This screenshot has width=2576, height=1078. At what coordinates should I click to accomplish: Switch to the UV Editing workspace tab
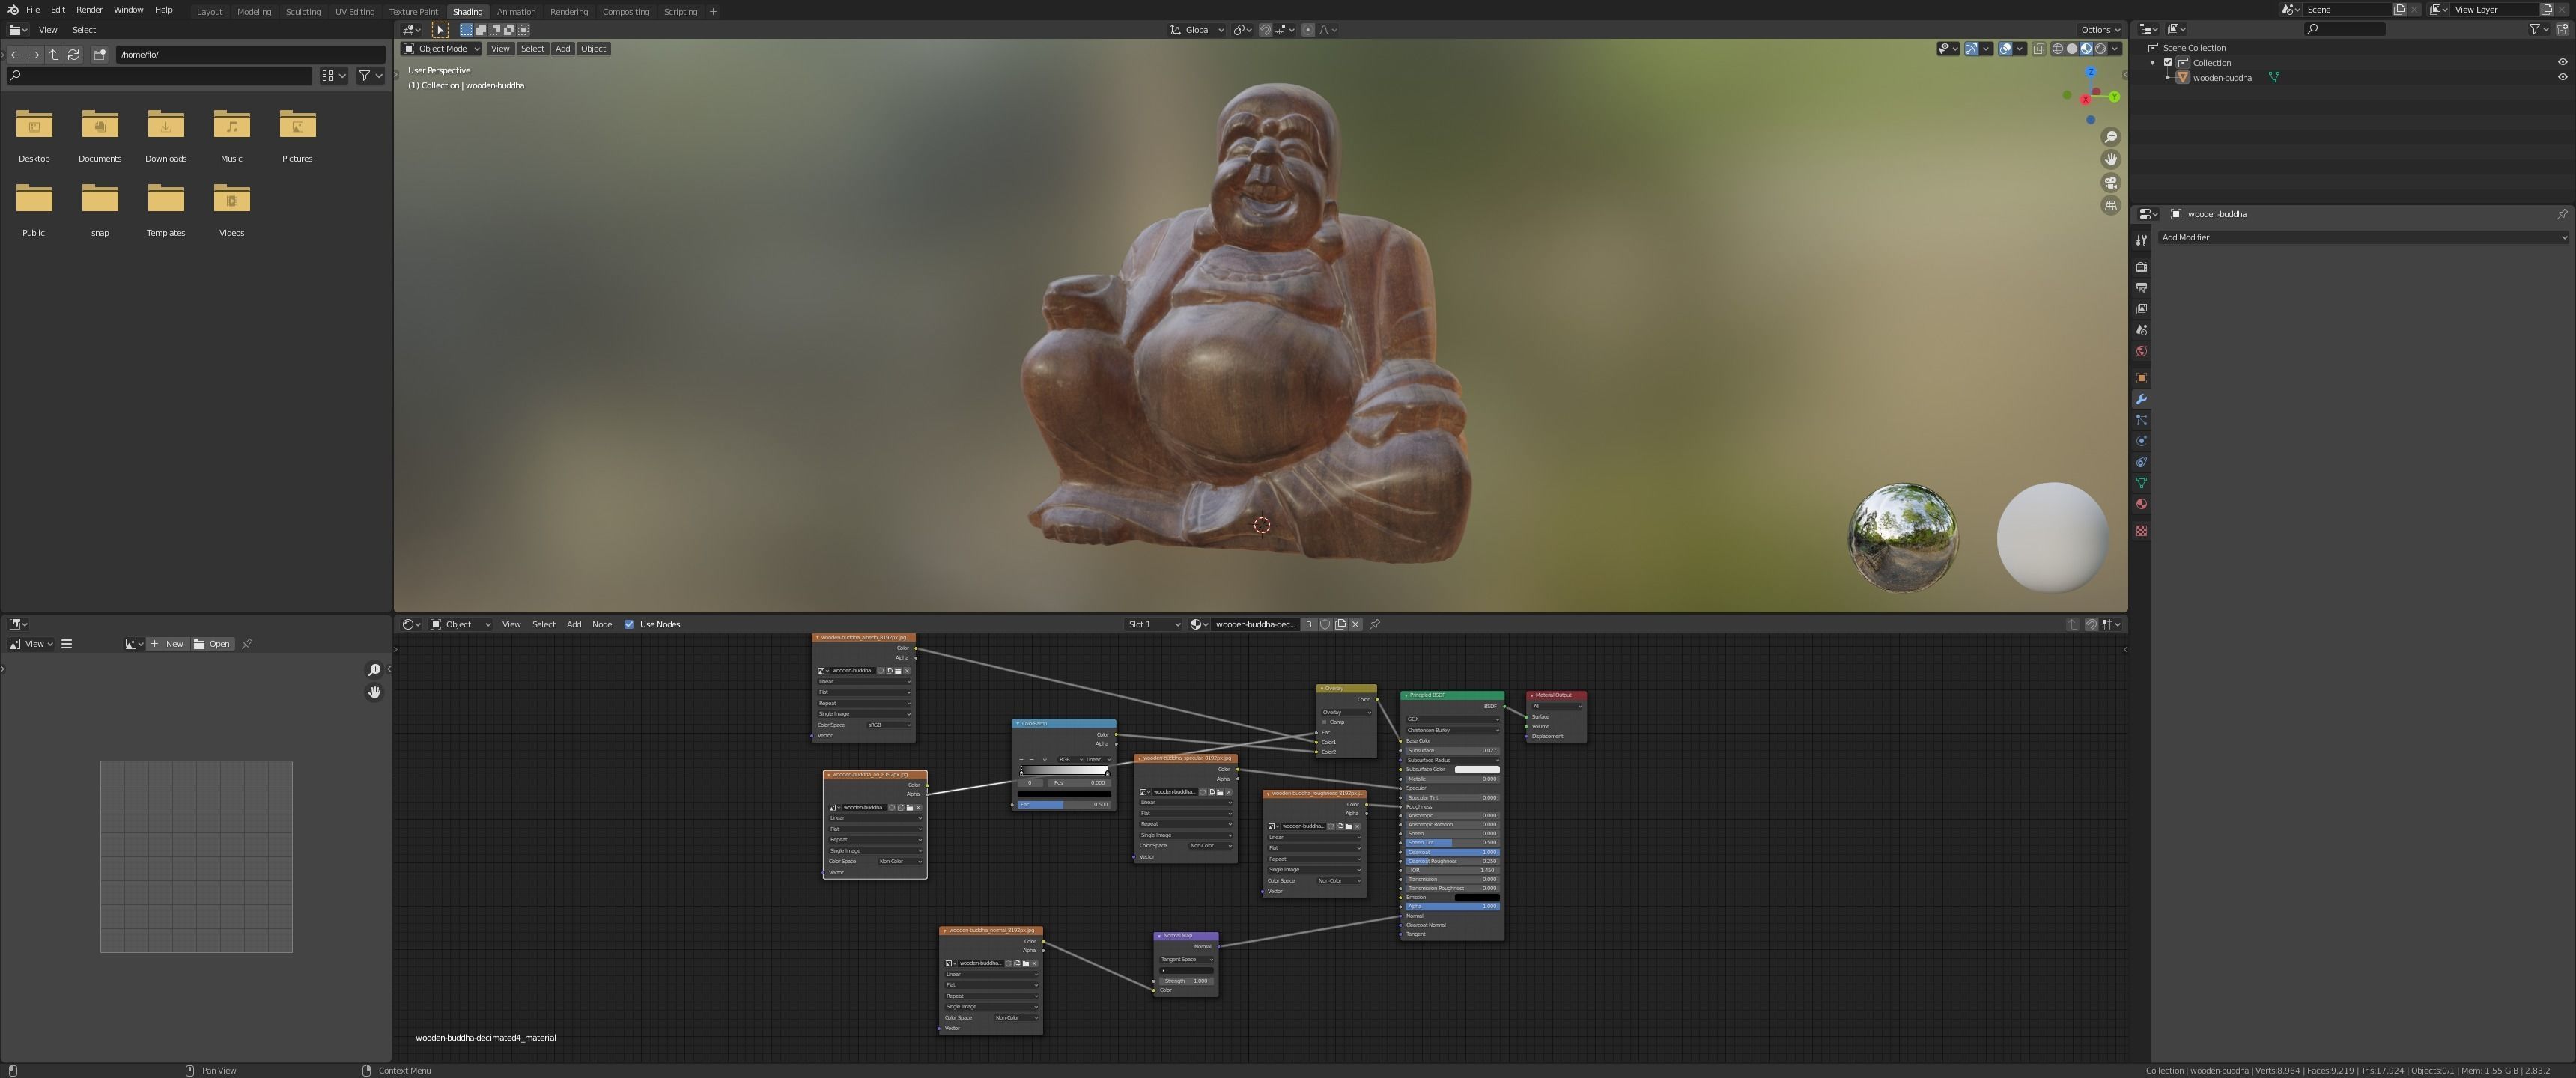pos(354,12)
